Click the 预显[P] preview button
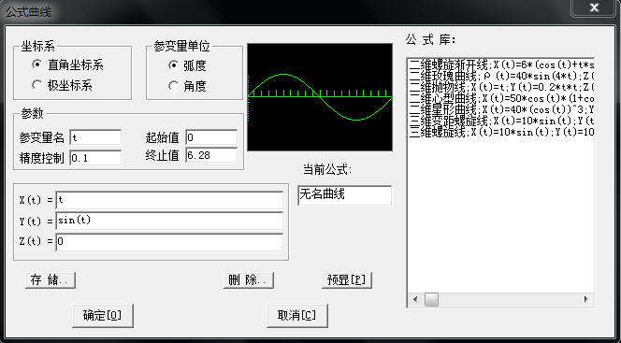 [347, 280]
